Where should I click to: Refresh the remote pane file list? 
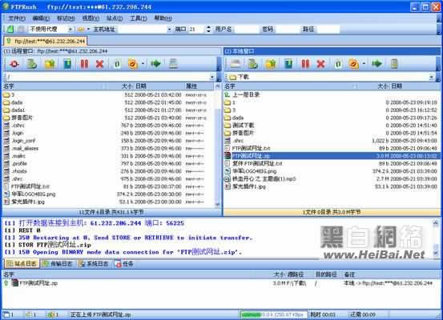click(x=32, y=64)
